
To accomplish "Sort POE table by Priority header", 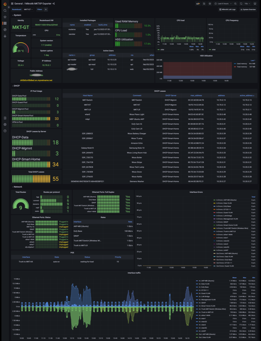I will (x=118, y=257).
